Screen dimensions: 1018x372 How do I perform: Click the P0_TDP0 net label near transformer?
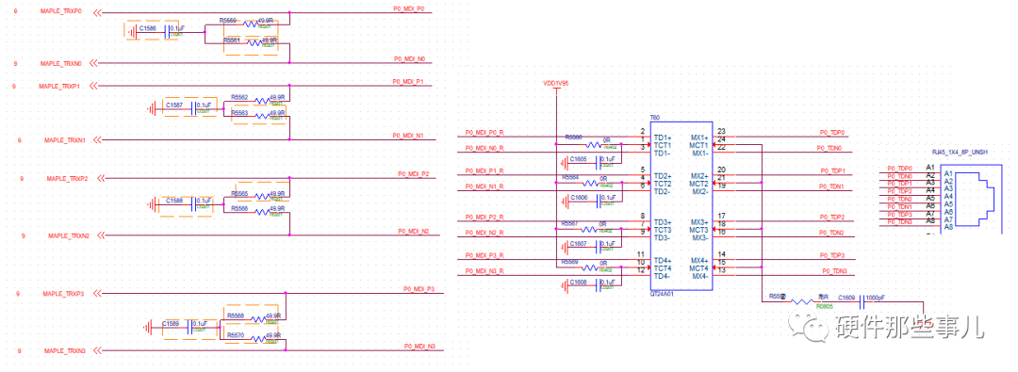[x=833, y=133]
